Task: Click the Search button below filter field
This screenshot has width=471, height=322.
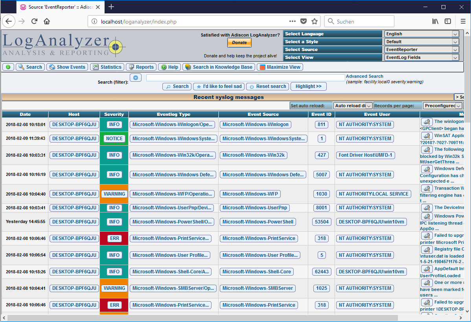Action: 177,86
